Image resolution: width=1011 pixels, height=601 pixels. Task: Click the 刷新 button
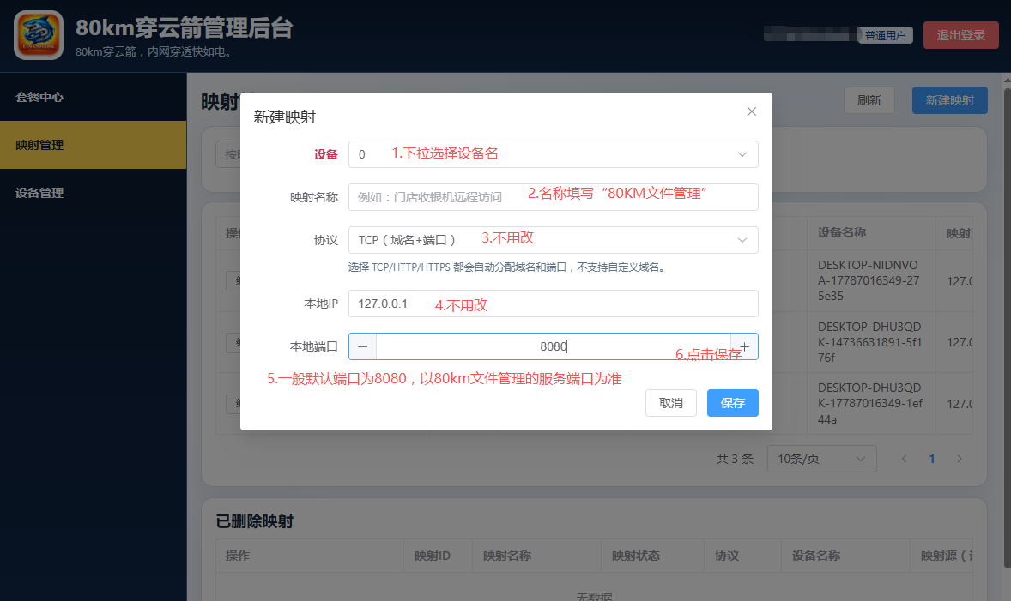coord(869,100)
